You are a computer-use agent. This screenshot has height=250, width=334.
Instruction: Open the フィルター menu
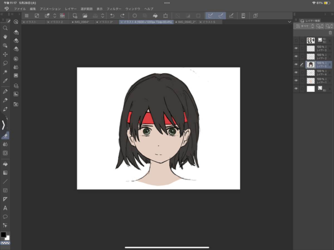pos(114,9)
